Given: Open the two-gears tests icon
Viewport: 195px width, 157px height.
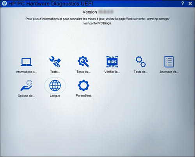Looking at the screenshot, I should tap(141, 62).
